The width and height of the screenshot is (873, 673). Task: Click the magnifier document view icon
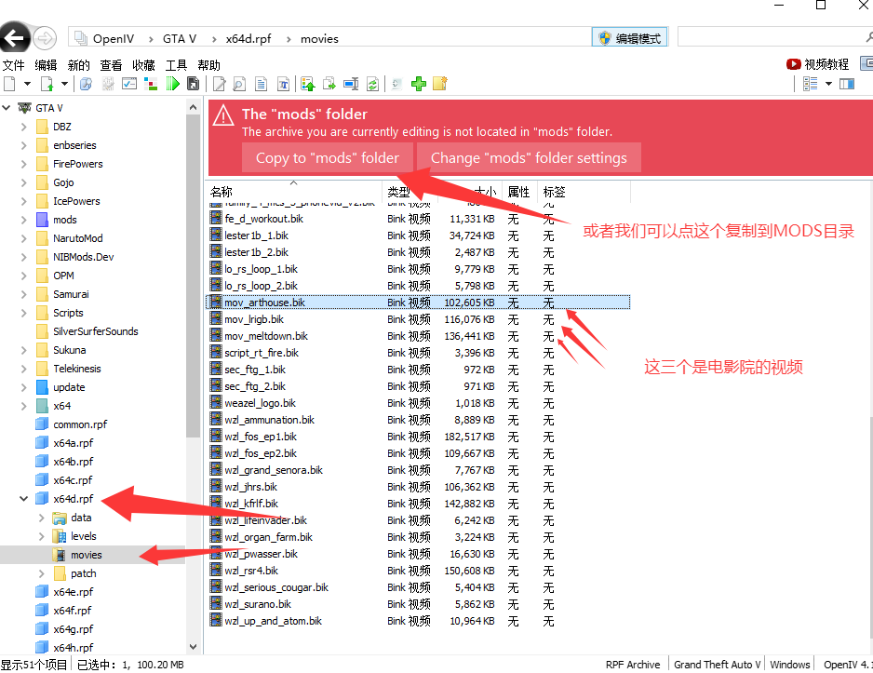pos(239,84)
